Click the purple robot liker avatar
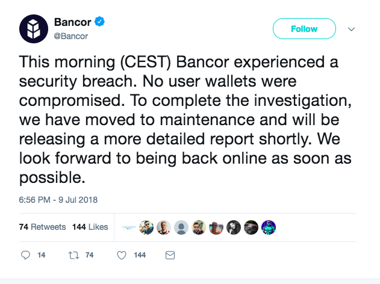 click(269, 227)
